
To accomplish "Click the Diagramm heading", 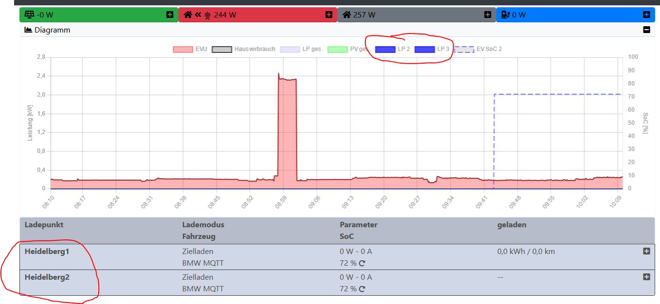I will (52, 30).
